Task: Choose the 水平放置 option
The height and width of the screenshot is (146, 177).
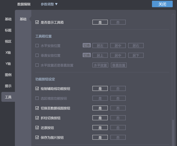Action: 100,65
